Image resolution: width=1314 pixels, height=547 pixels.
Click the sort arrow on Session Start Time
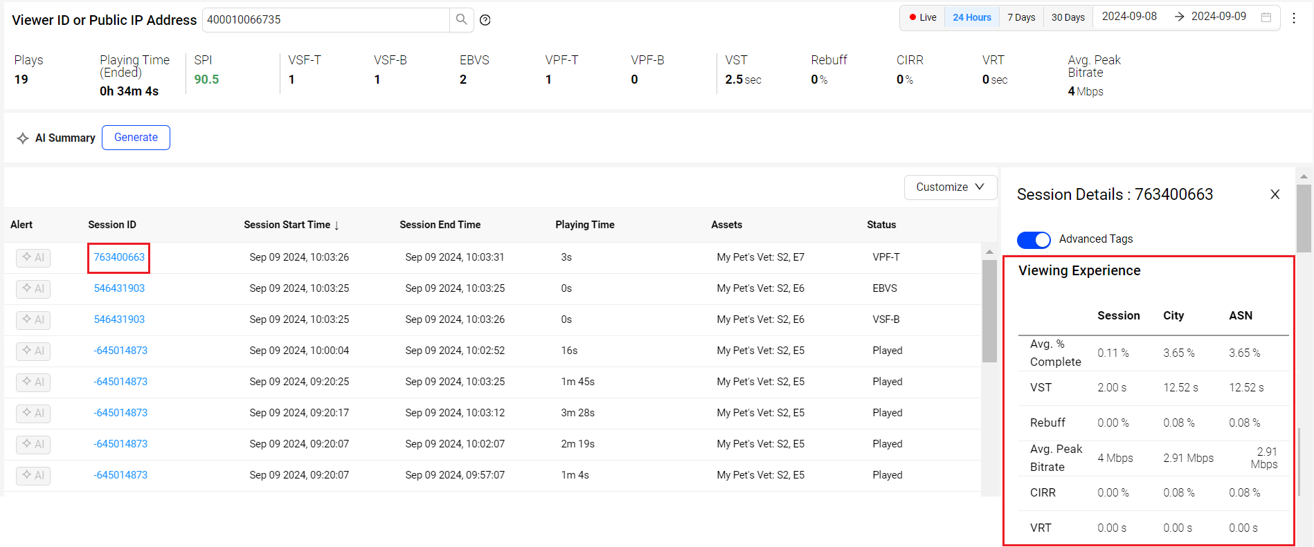[336, 225]
